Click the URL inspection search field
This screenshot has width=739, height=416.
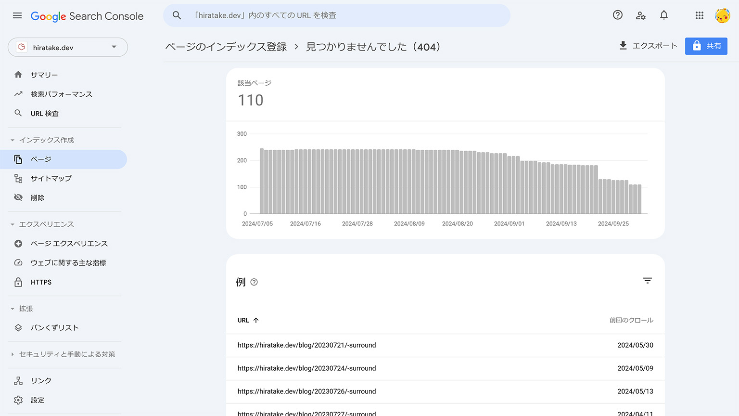pyautogui.click(x=337, y=15)
